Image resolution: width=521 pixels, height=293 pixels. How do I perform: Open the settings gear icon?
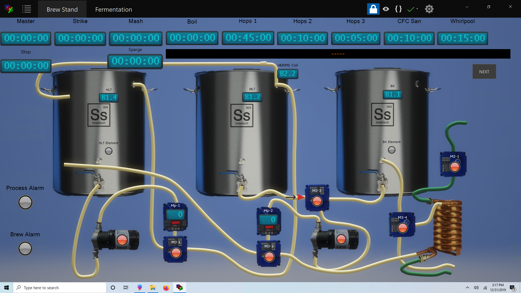(429, 9)
